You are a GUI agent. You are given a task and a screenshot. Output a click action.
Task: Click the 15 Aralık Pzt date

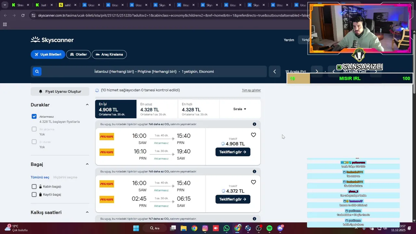click(296, 71)
